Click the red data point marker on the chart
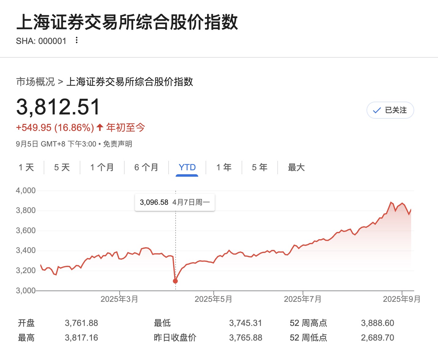Viewport: 438px width, 354px height. [175, 281]
